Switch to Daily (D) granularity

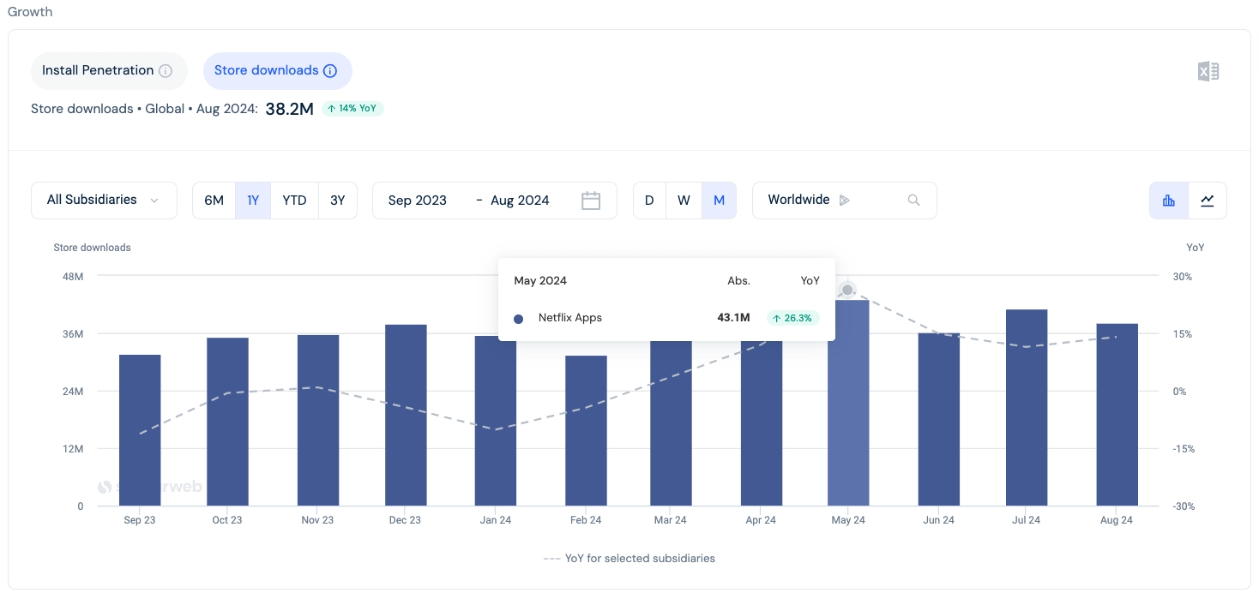tap(649, 200)
